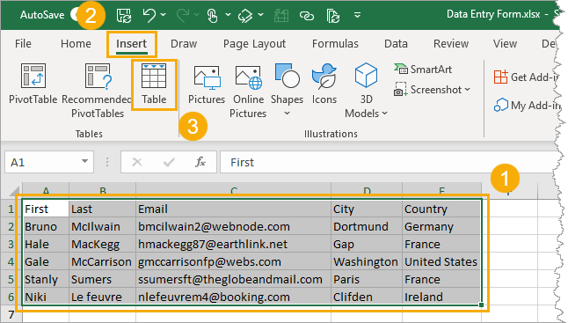This screenshot has height=323, width=568.
Task: Click the grayed table icon in title bar
Action: [281, 15]
